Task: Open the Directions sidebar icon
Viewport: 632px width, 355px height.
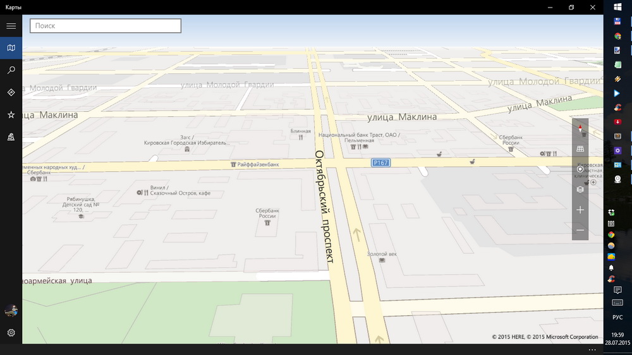Action: [x=11, y=92]
